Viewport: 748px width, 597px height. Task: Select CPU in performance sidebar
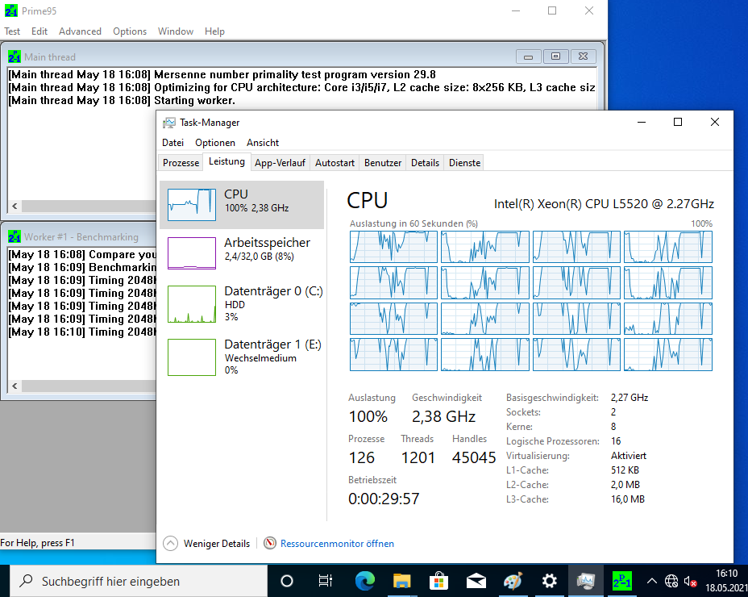coord(242,204)
